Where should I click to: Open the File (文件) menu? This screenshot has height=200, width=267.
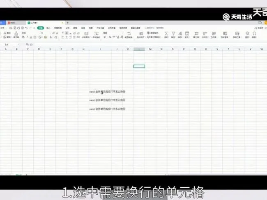2,28
